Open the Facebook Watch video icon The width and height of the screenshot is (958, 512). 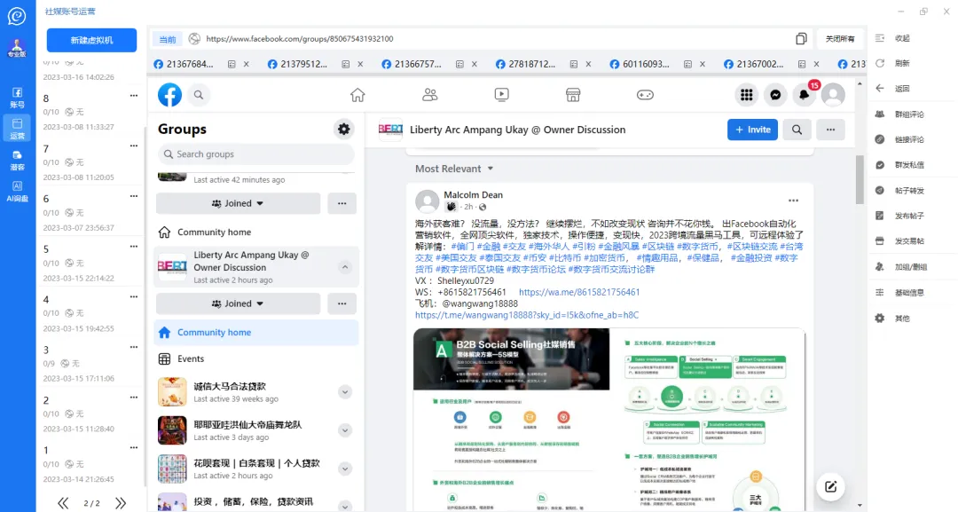(501, 94)
